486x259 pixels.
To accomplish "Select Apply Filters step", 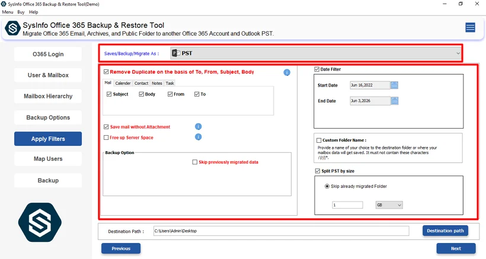I will (48, 139).
